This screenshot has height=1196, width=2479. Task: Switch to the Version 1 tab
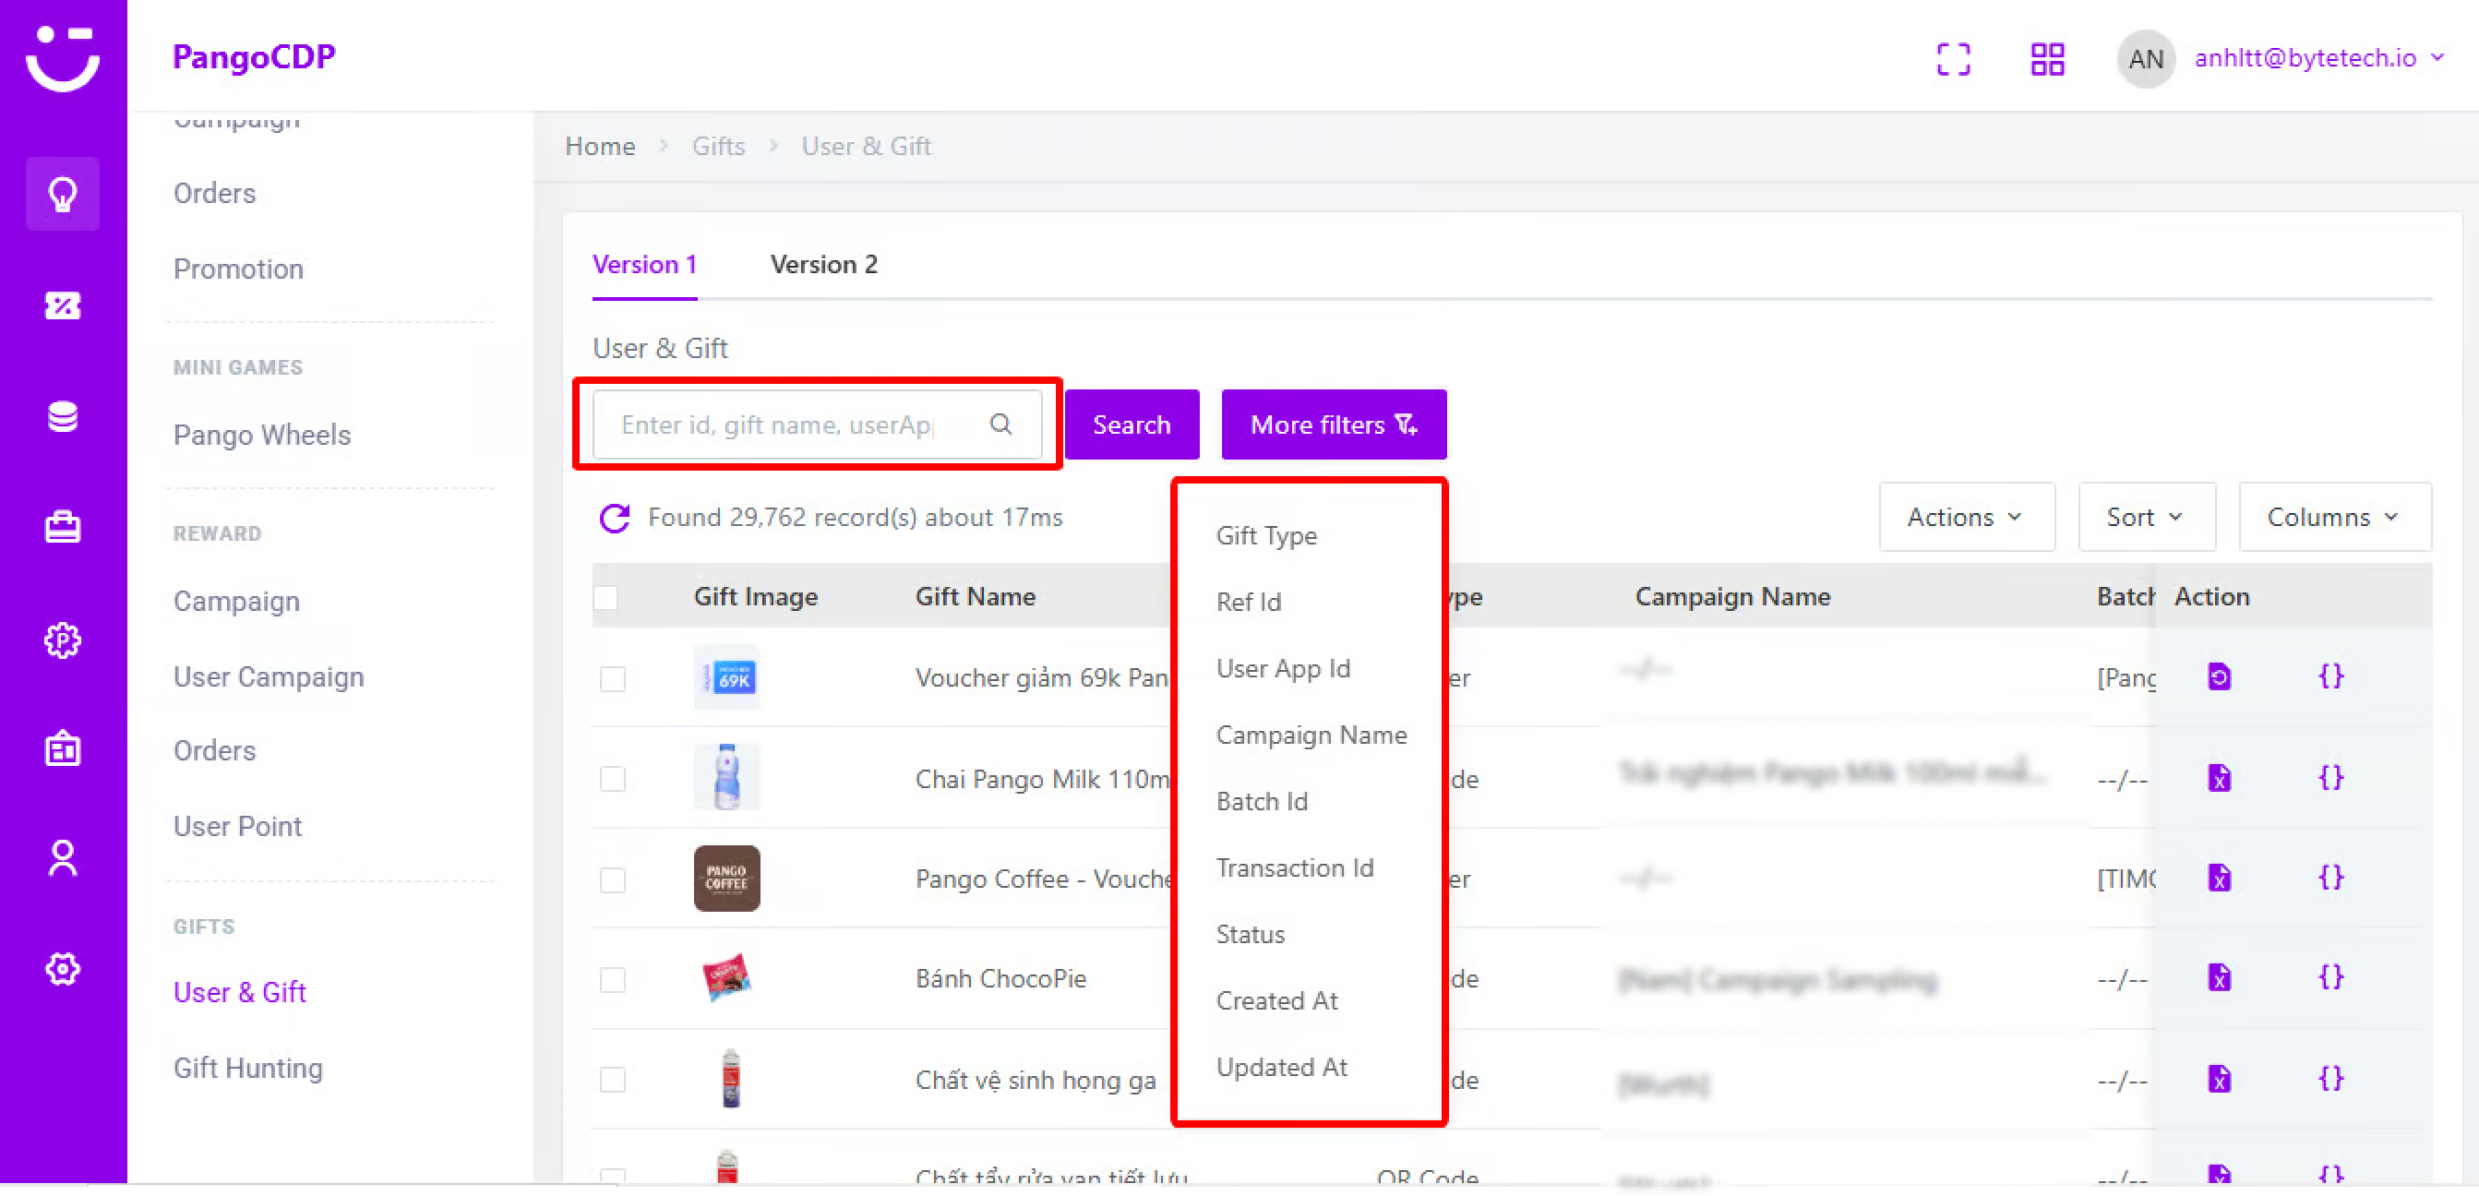[x=645, y=265]
